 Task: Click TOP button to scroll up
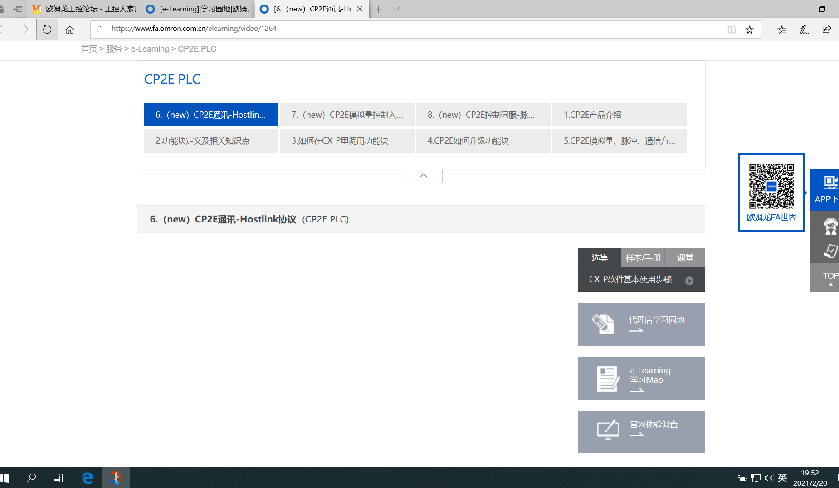(x=829, y=278)
